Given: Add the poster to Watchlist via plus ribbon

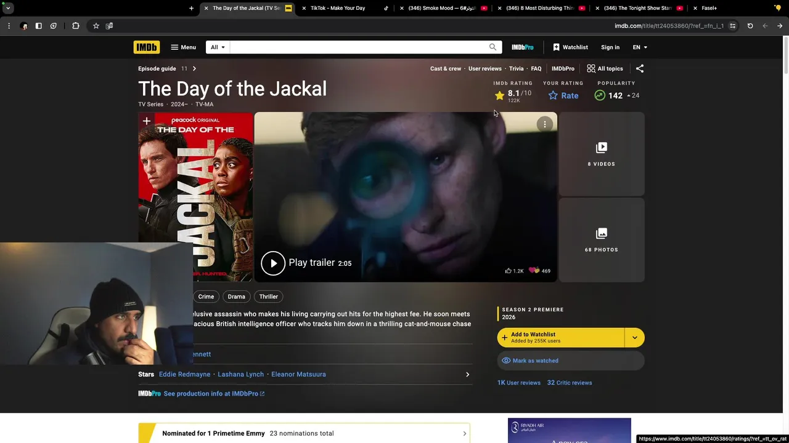Looking at the screenshot, I should pyautogui.click(x=146, y=122).
